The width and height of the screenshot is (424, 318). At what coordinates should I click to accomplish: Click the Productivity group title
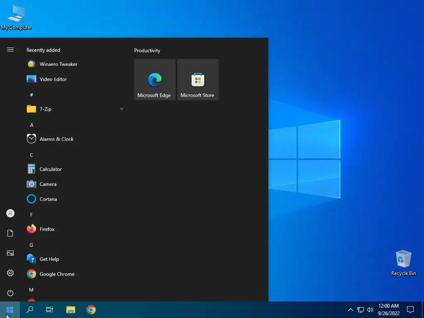tap(147, 51)
